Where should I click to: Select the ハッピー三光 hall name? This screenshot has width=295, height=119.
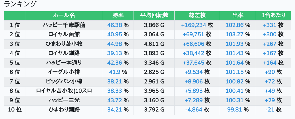(64, 100)
